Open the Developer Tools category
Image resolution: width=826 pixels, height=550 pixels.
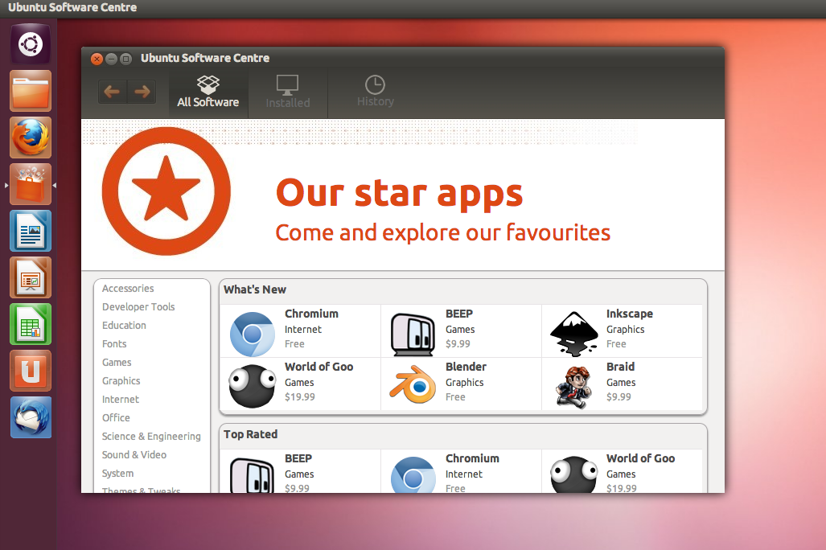tap(138, 307)
